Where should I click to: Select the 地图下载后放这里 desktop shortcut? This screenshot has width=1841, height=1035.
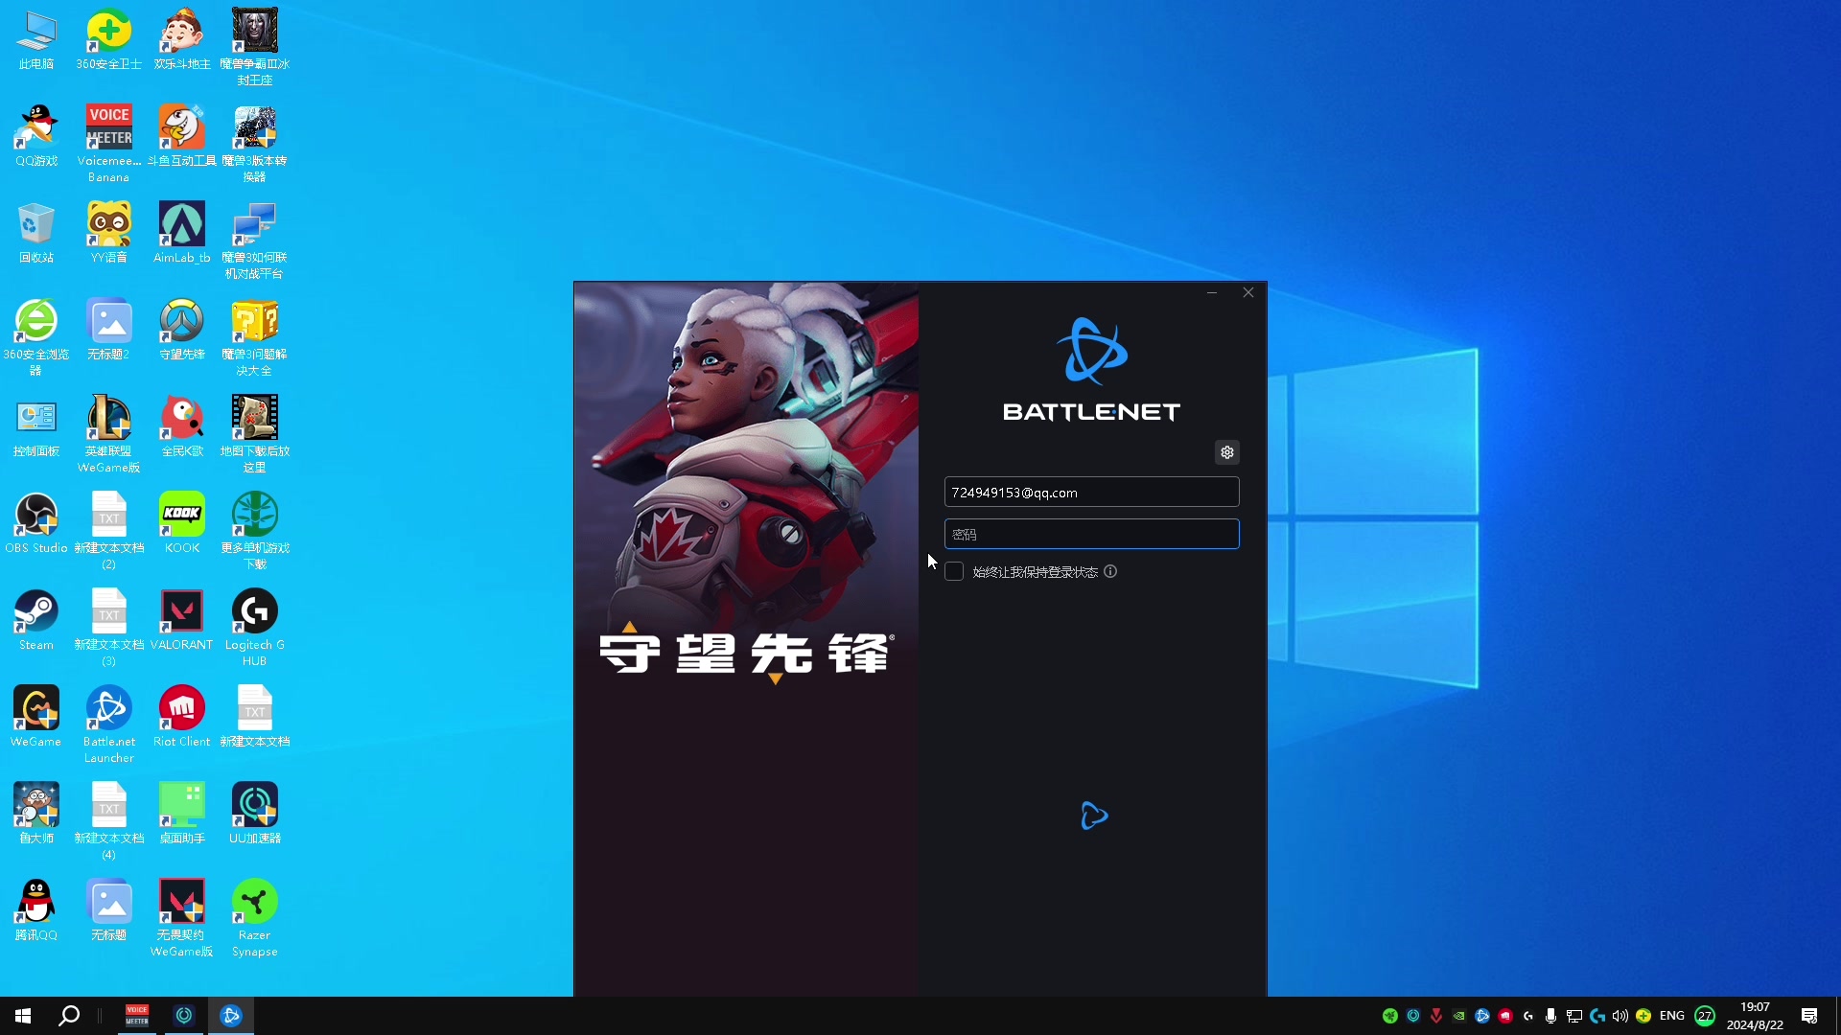coord(255,434)
